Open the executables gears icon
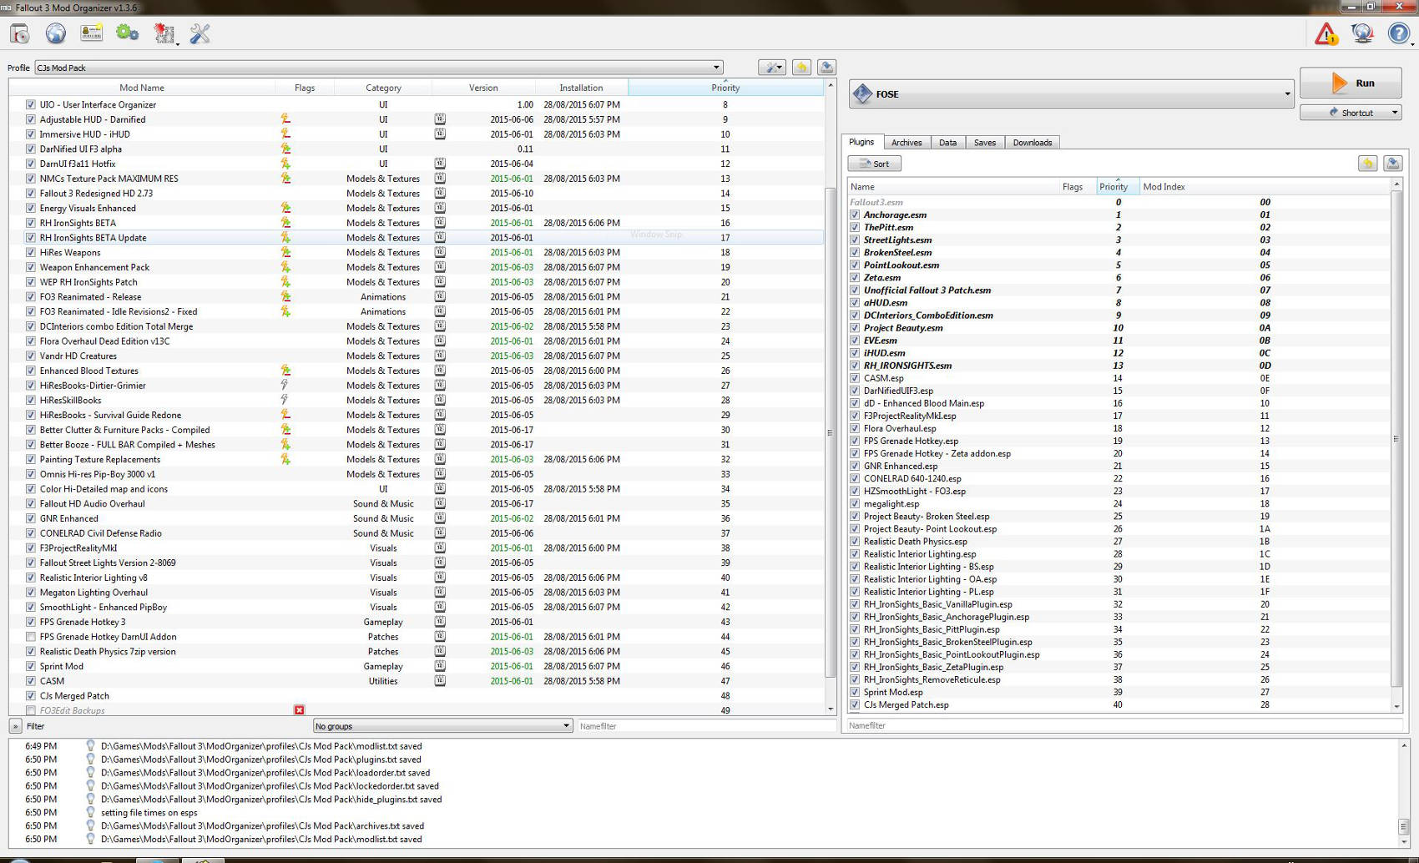 (x=127, y=33)
